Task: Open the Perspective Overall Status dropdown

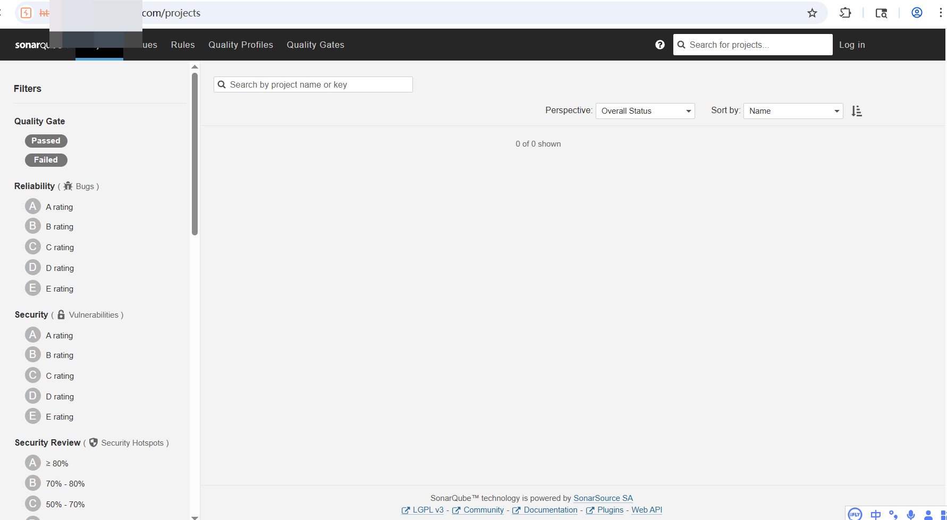Action: pos(645,111)
